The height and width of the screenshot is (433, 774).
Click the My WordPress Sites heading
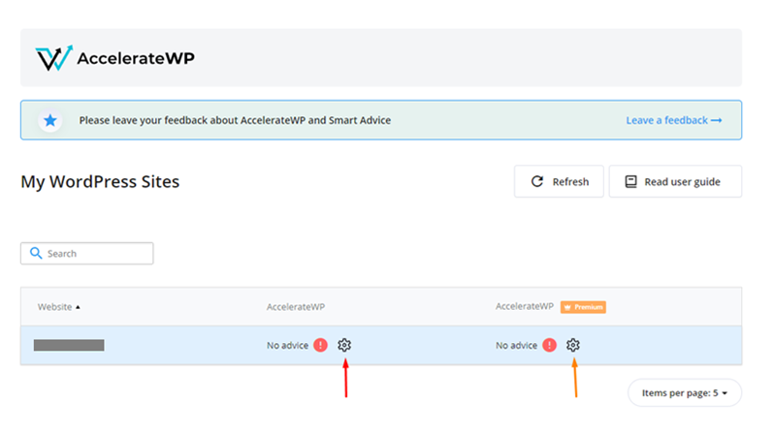click(100, 181)
